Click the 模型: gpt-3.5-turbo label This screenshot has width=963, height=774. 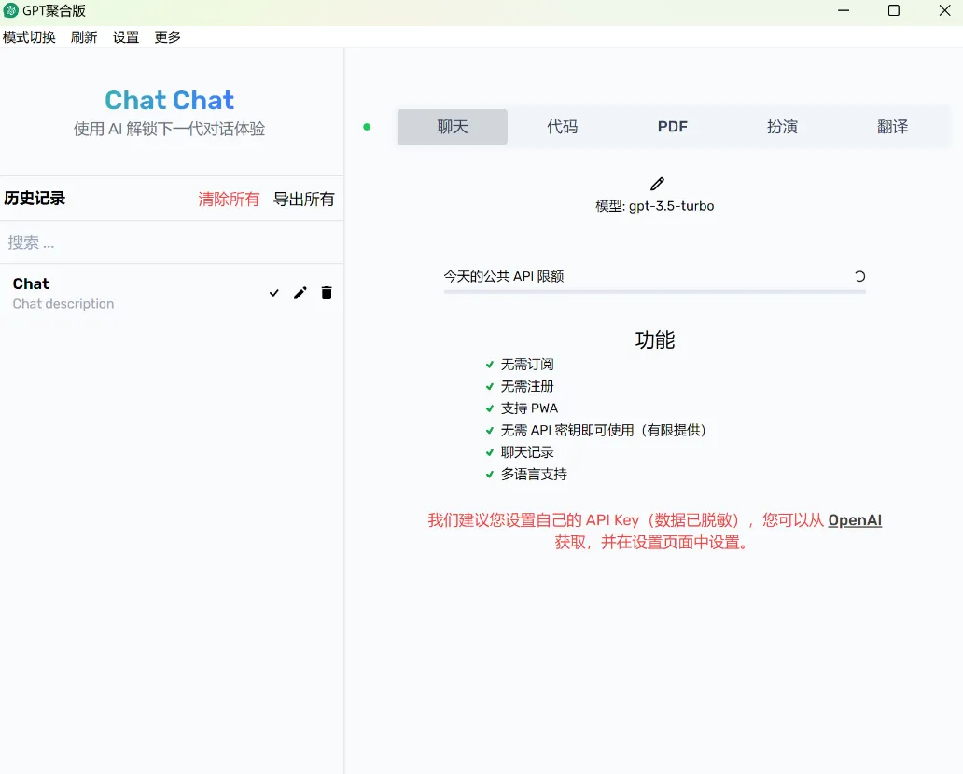655,206
